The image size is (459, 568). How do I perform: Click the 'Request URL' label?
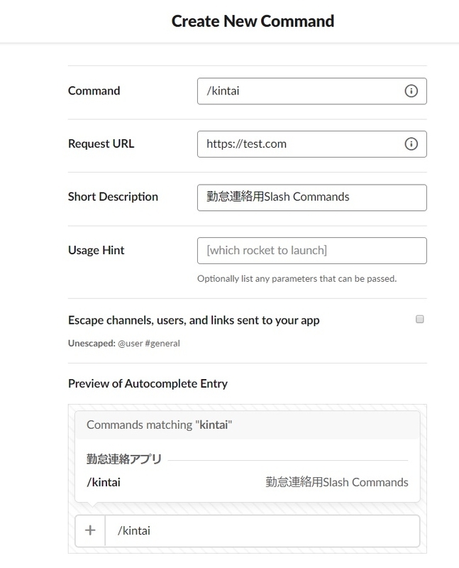(101, 143)
